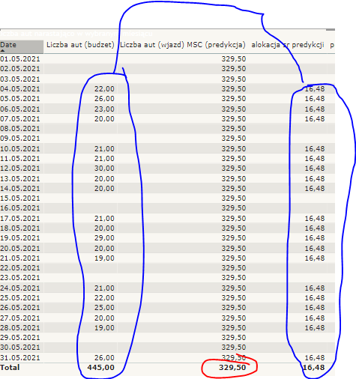This screenshot has height=379, width=356.
Task: Click the red-circled total 329,50
Action: click(232, 368)
